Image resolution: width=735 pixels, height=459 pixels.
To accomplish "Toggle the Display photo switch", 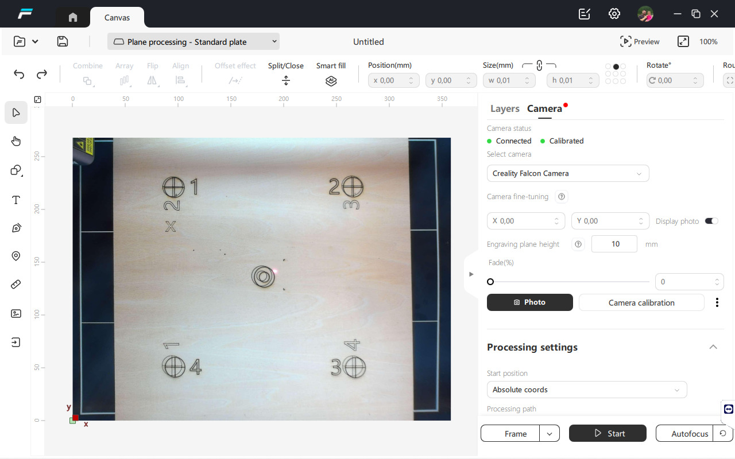I will coord(711,221).
